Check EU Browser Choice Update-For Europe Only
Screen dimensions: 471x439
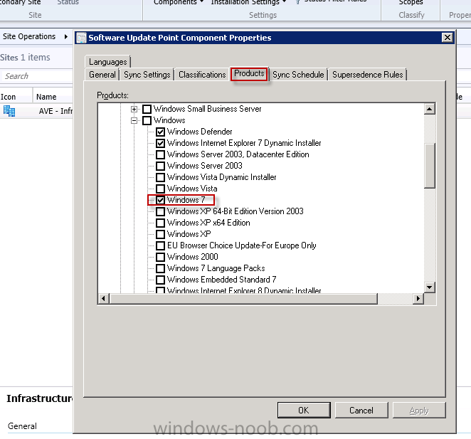coord(160,245)
